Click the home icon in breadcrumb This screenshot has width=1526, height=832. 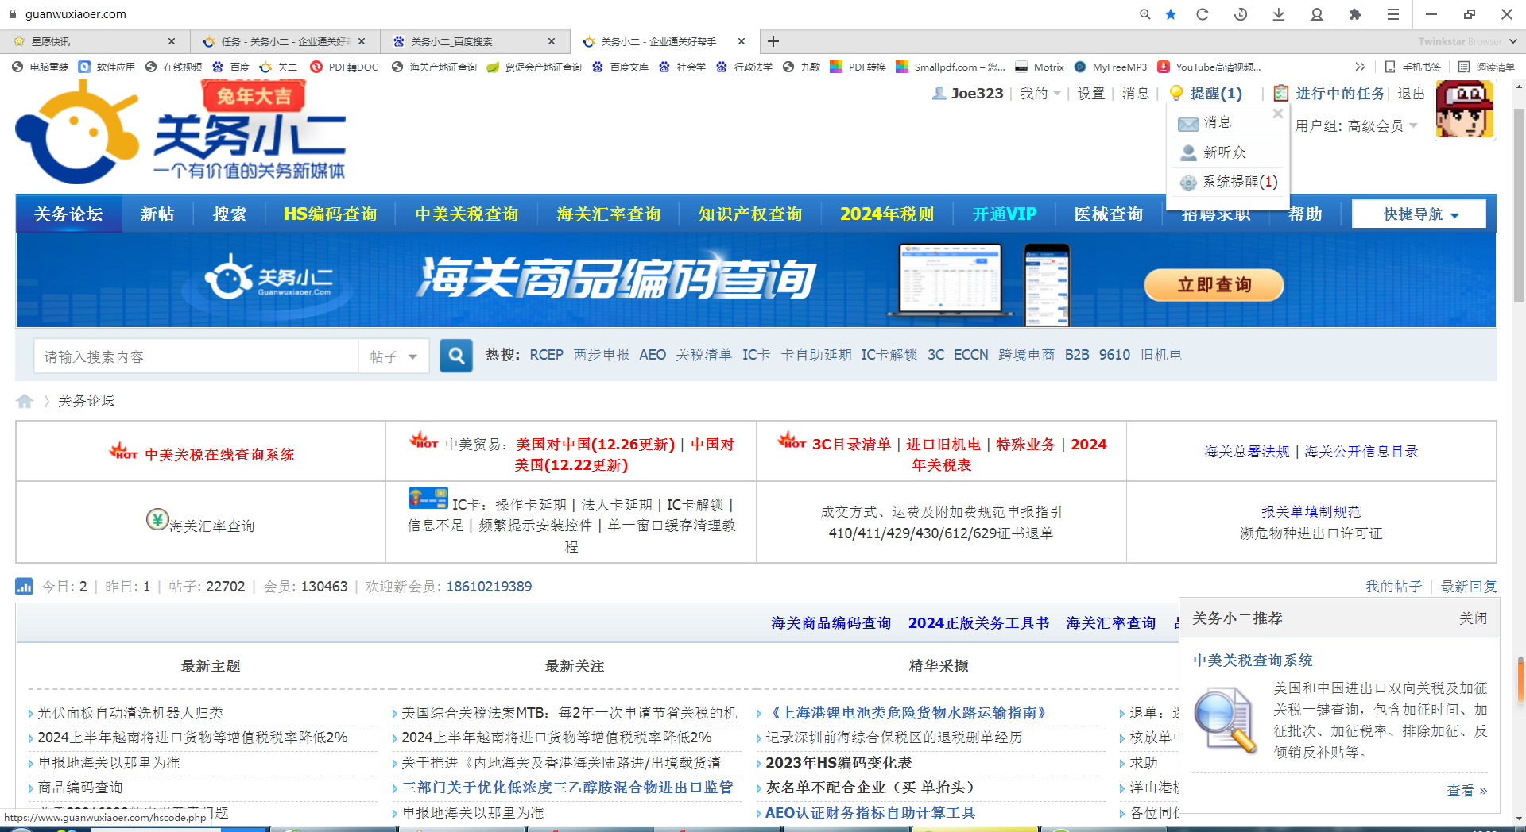coord(25,401)
